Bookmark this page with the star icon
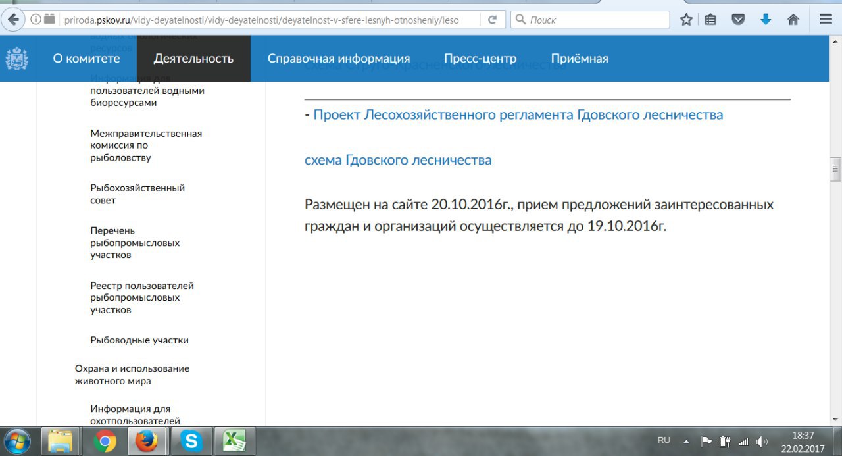Image resolution: width=842 pixels, height=456 pixels. 686,20
